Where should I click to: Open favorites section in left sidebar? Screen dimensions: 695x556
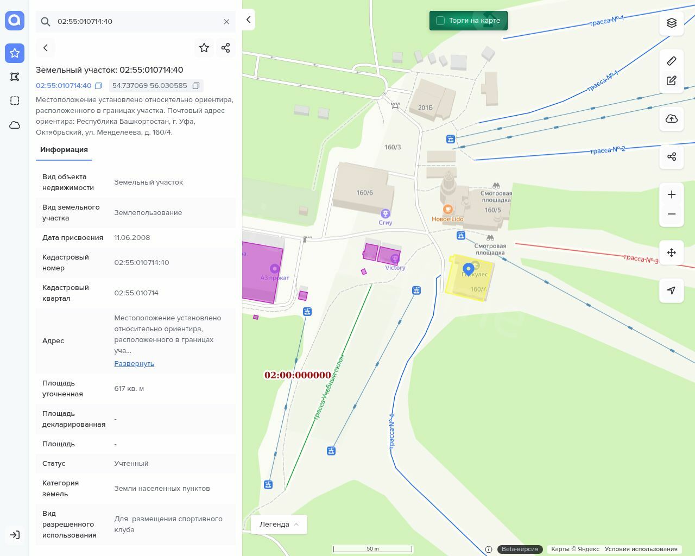15,53
